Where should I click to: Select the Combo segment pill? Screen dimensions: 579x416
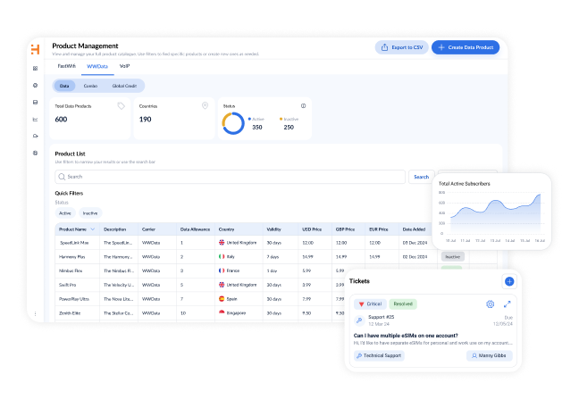(x=90, y=86)
